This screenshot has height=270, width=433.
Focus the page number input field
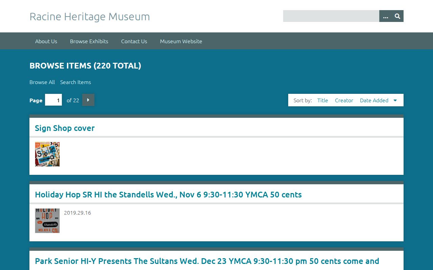[53, 100]
